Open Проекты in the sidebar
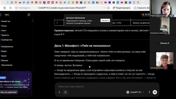This screenshot has width=176, height=99. (5, 35)
